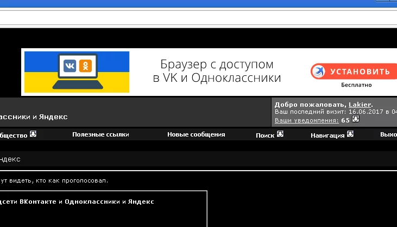Open the Ваши уведомления link
Screen dimensions: 397x227
point(307,120)
